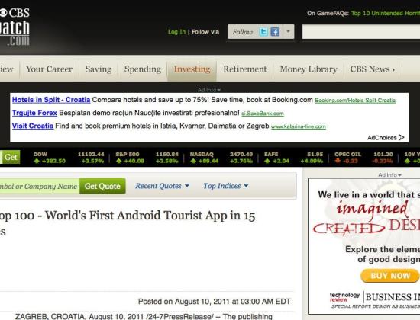Viewport: 420px width, 320px height.
Task: Open the Recent Quotes dropdown
Action: click(x=162, y=186)
